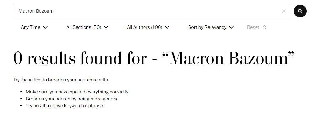
Task: Click the 'Try these tips to broaden' sentence
Action: [61, 80]
